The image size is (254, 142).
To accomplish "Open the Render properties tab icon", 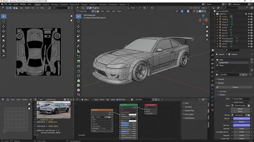I will [213, 60].
